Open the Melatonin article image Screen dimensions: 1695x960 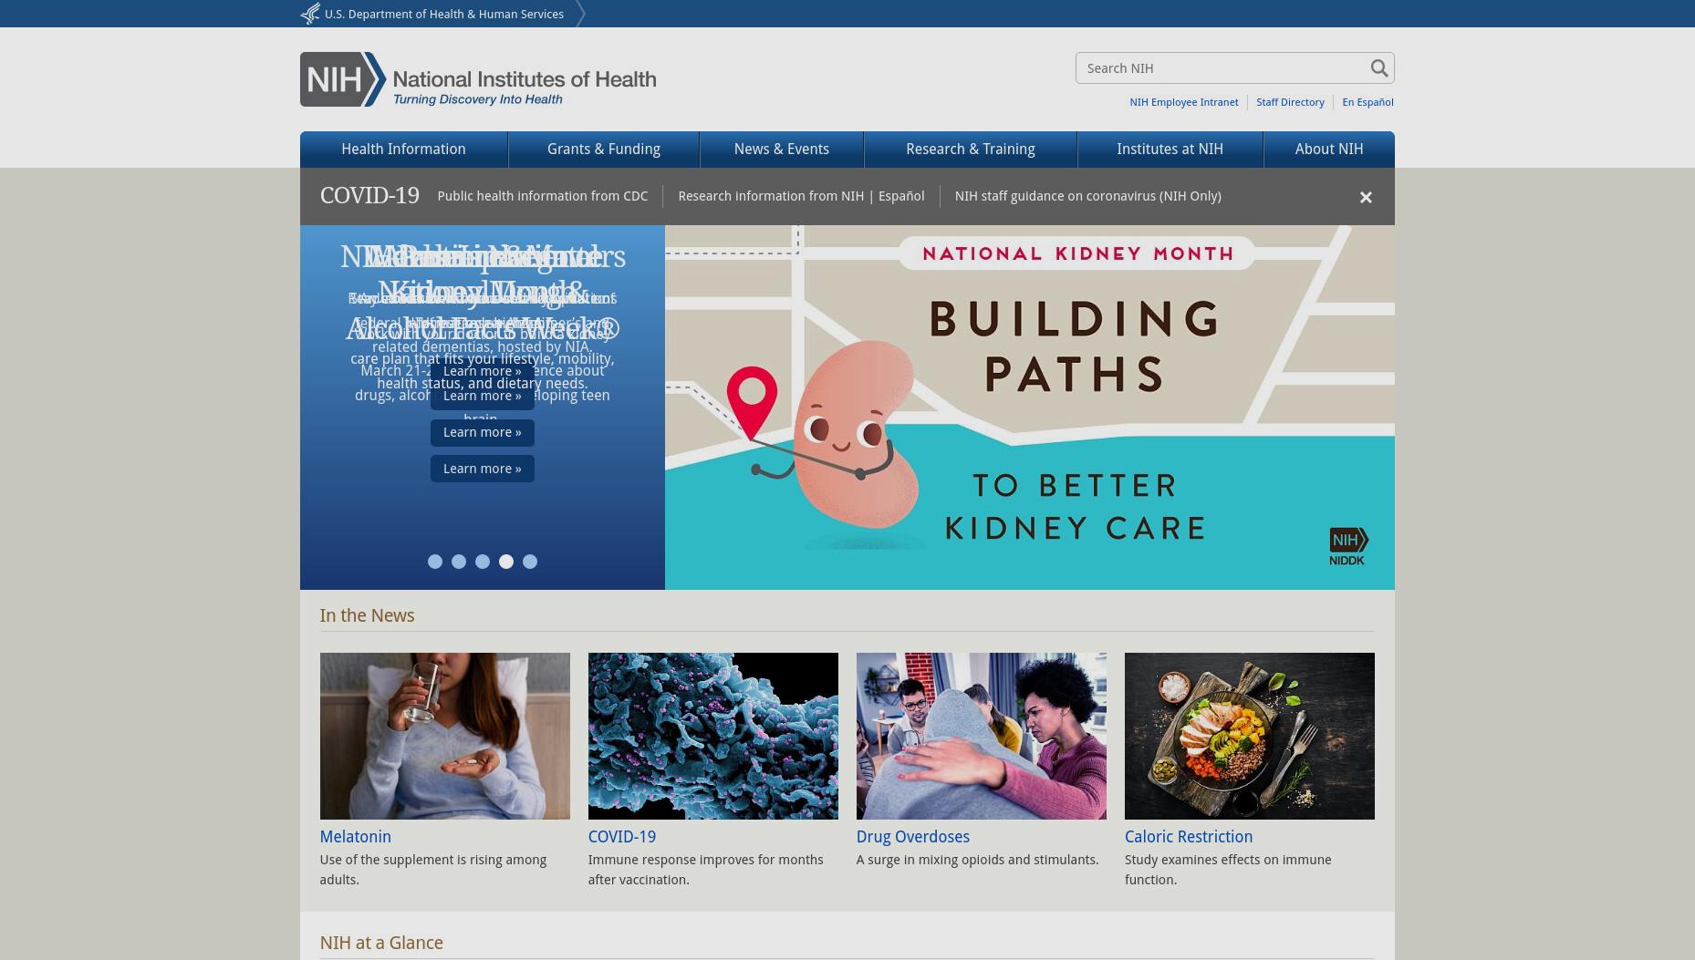[445, 736]
